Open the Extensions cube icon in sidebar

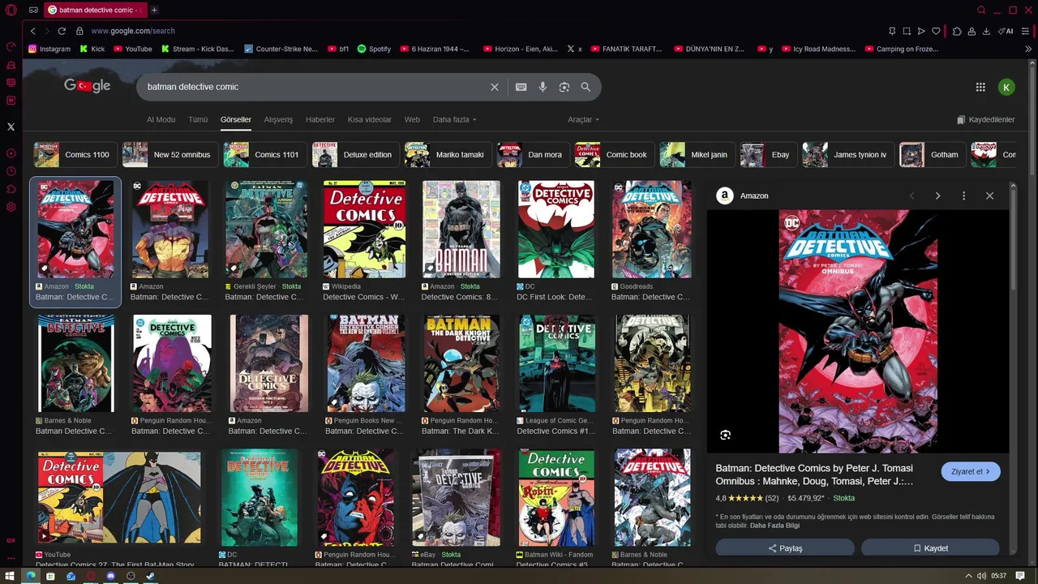click(x=11, y=189)
